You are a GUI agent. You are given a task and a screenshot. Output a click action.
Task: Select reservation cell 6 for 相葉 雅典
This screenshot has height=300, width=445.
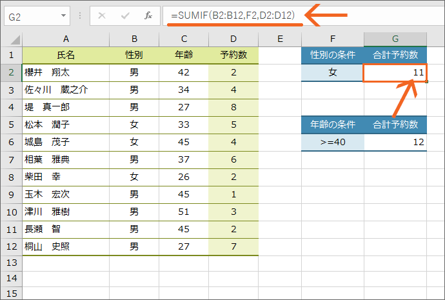click(x=233, y=160)
